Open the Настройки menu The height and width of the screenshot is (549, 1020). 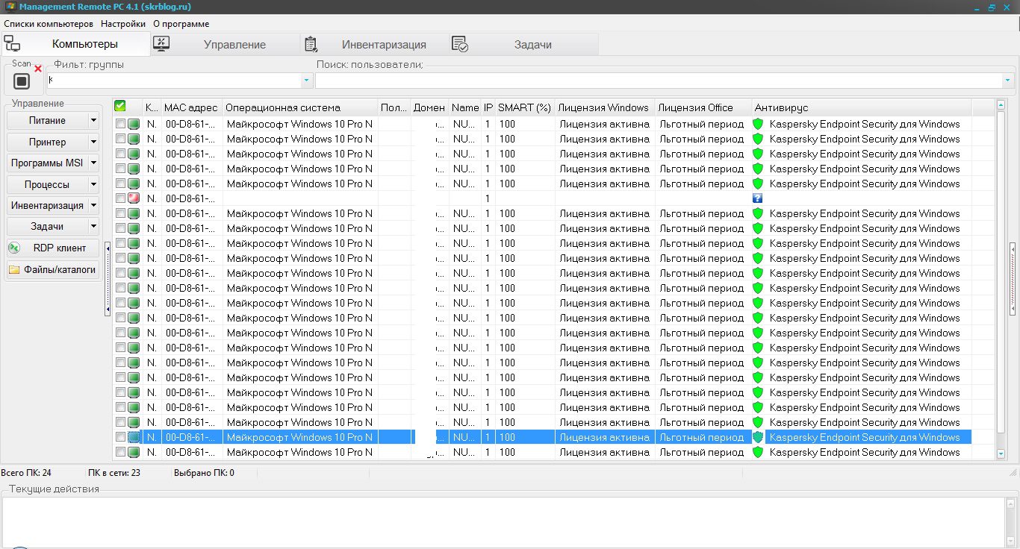(x=123, y=24)
